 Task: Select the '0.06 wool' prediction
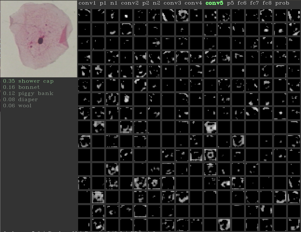tap(17, 106)
